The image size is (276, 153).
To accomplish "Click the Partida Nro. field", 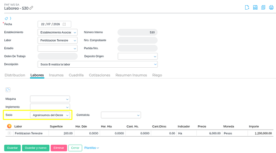I will pyautogui.click(x=137, y=48).
